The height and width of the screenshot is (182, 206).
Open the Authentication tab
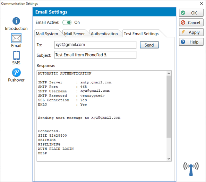[x=104, y=34]
